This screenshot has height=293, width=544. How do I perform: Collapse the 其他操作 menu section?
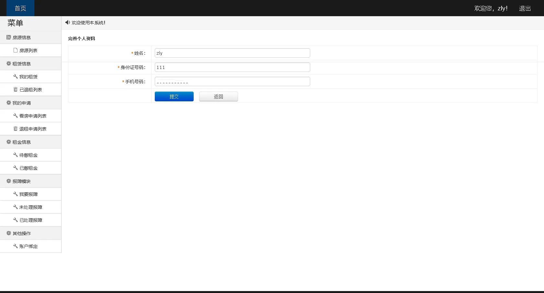(30, 233)
